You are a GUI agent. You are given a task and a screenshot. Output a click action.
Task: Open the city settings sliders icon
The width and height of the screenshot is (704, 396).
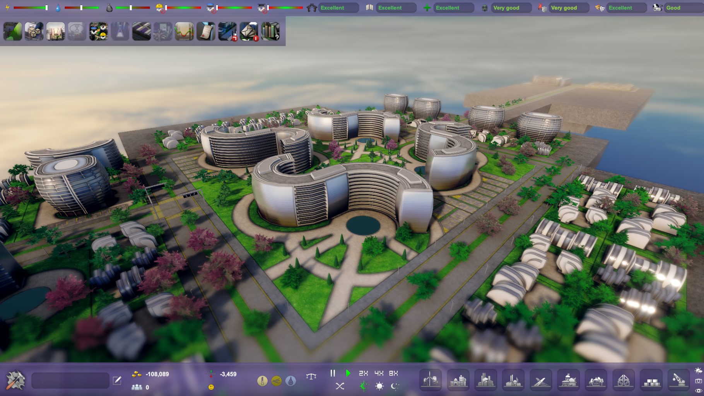(x=227, y=31)
